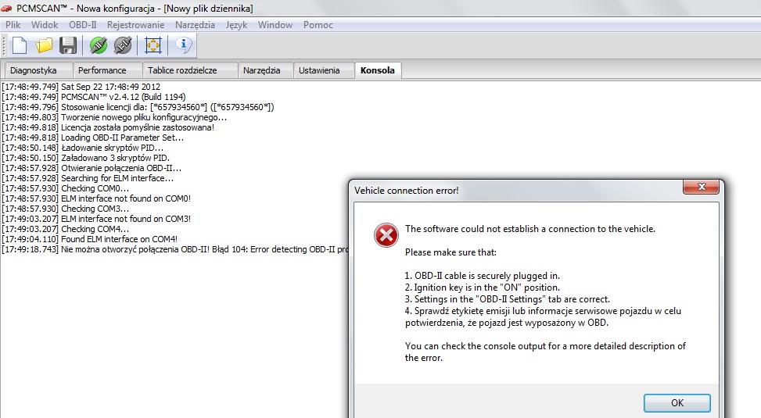Open the Plik menu

(x=13, y=25)
